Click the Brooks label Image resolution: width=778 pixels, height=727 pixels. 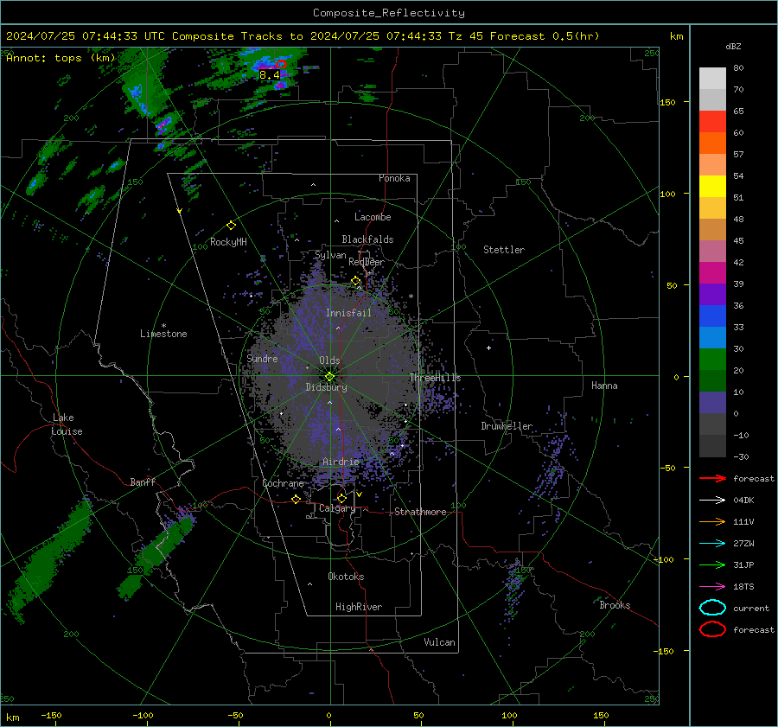(x=615, y=605)
